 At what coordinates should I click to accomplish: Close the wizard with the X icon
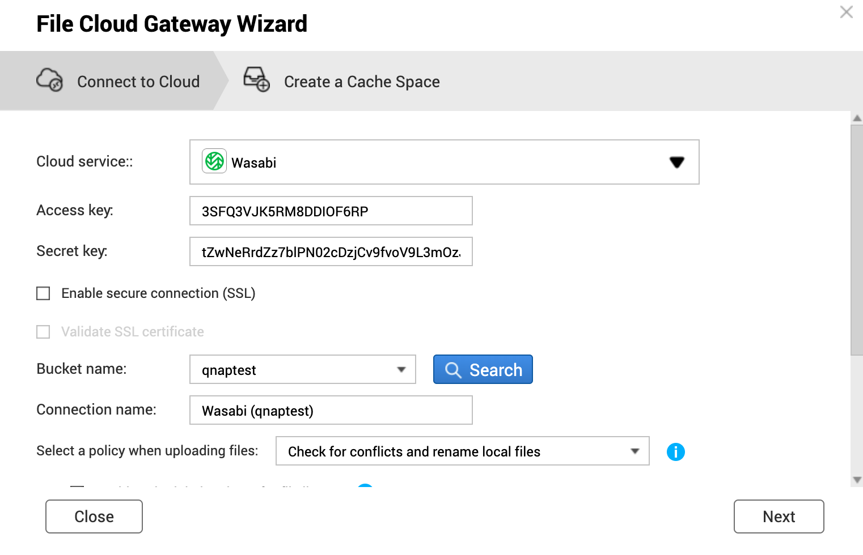pos(846,12)
